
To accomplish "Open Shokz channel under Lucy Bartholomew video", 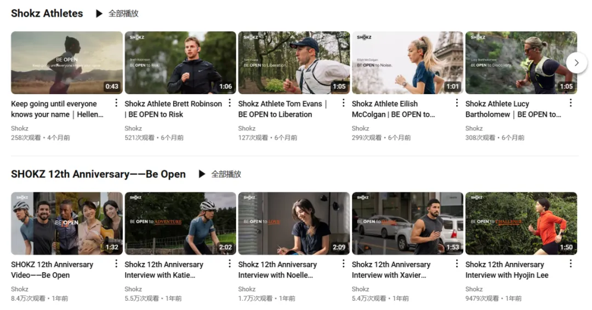I will (x=474, y=128).
